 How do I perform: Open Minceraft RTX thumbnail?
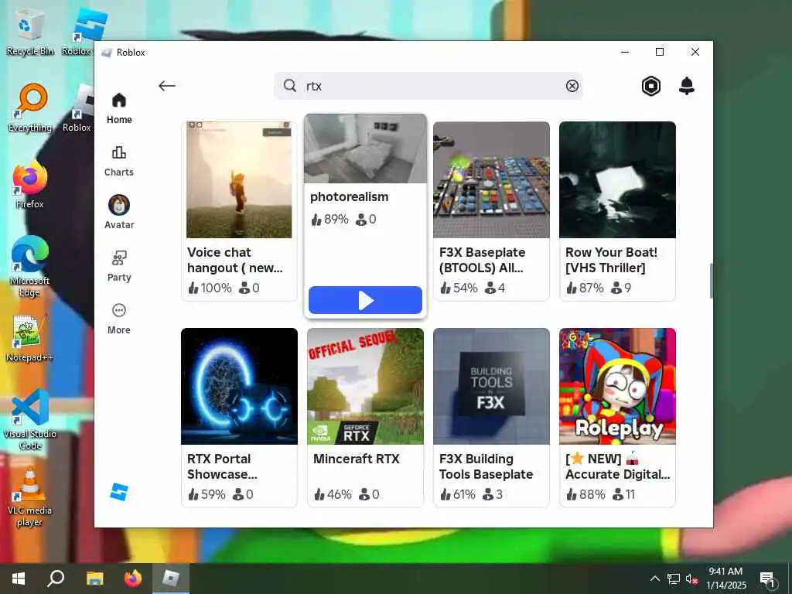tap(365, 387)
